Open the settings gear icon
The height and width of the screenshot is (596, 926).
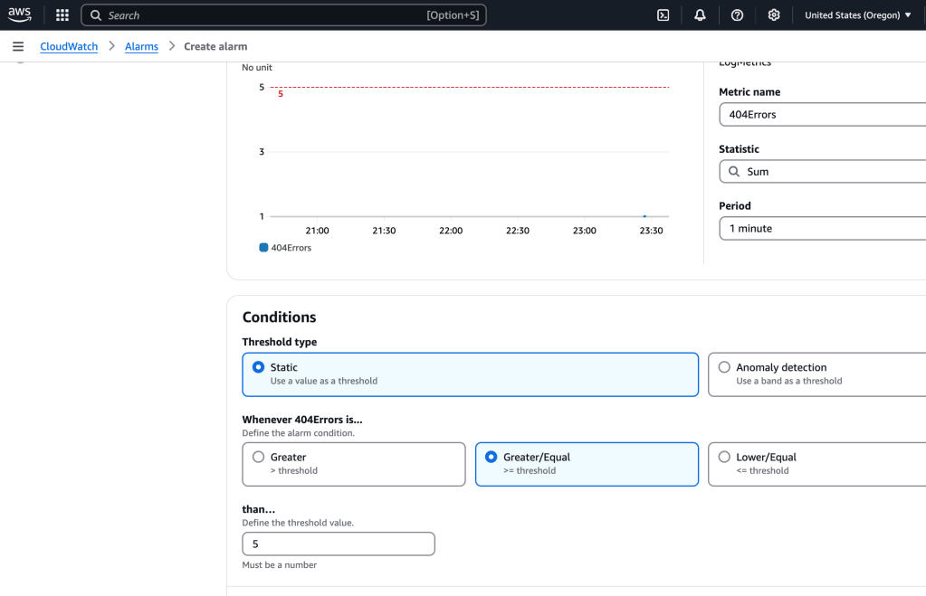click(774, 15)
